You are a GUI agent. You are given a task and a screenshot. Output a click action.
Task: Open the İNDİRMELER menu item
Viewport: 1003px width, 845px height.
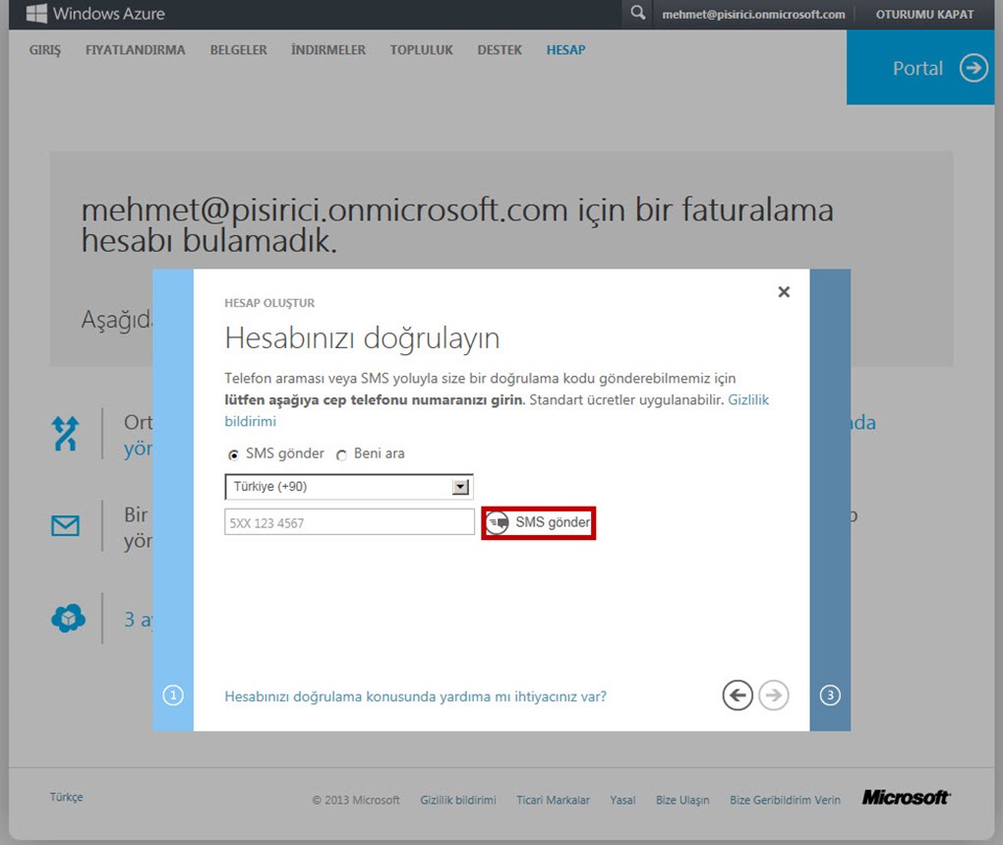(x=328, y=50)
